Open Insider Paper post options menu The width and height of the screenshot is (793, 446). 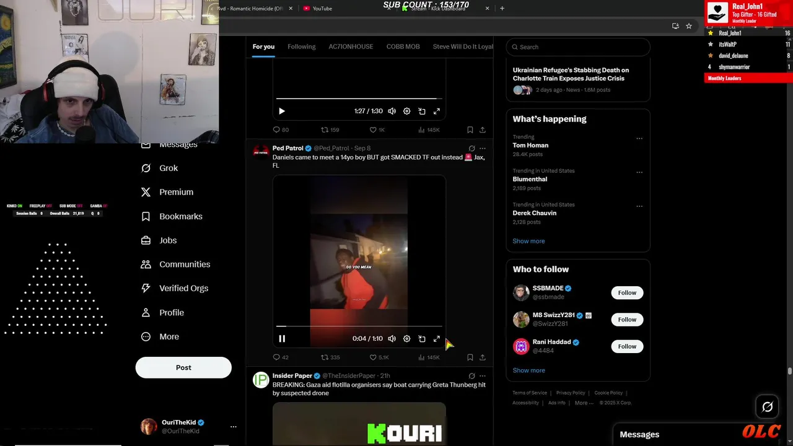pos(483,376)
